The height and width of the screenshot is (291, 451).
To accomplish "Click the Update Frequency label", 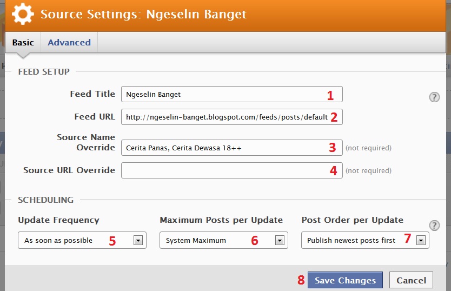I will click(x=59, y=220).
